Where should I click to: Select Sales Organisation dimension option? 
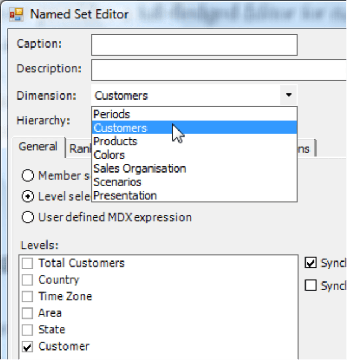click(x=140, y=169)
